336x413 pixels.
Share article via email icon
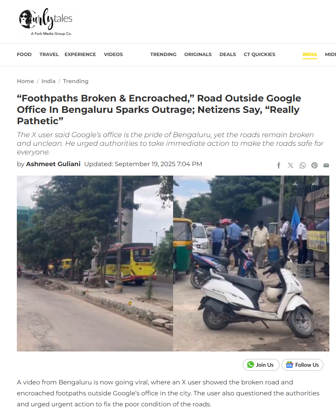pos(326,165)
